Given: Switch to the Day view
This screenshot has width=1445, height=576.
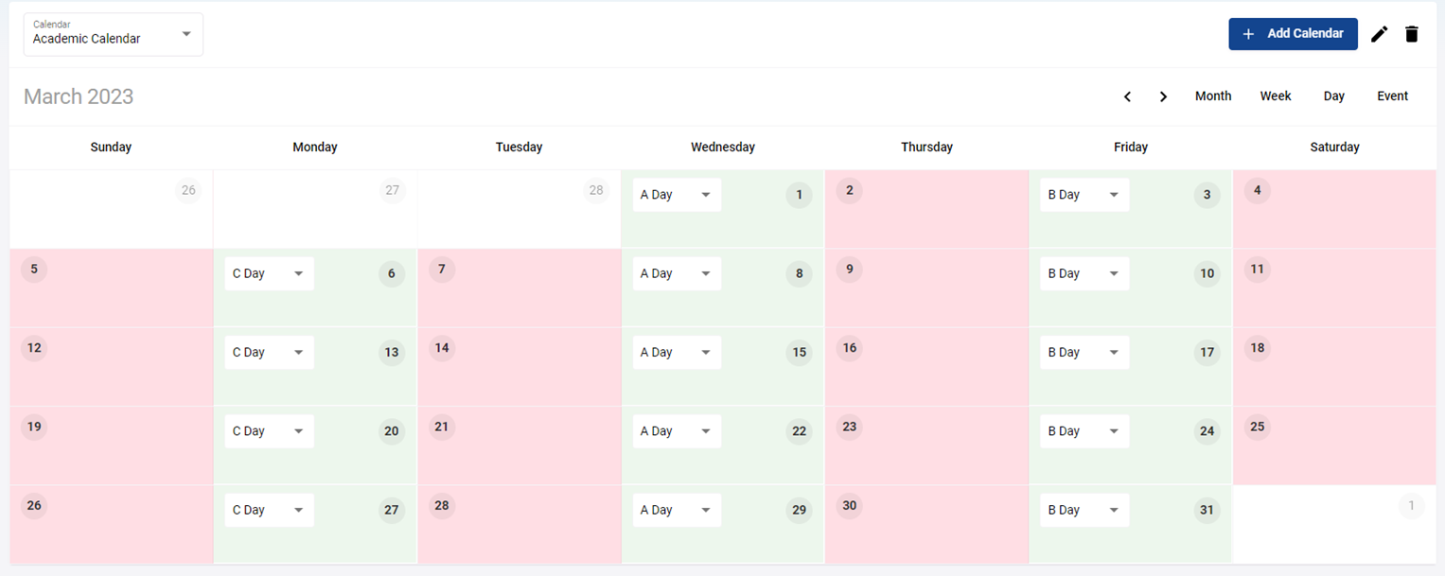Looking at the screenshot, I should click(x=1333, y=96).
